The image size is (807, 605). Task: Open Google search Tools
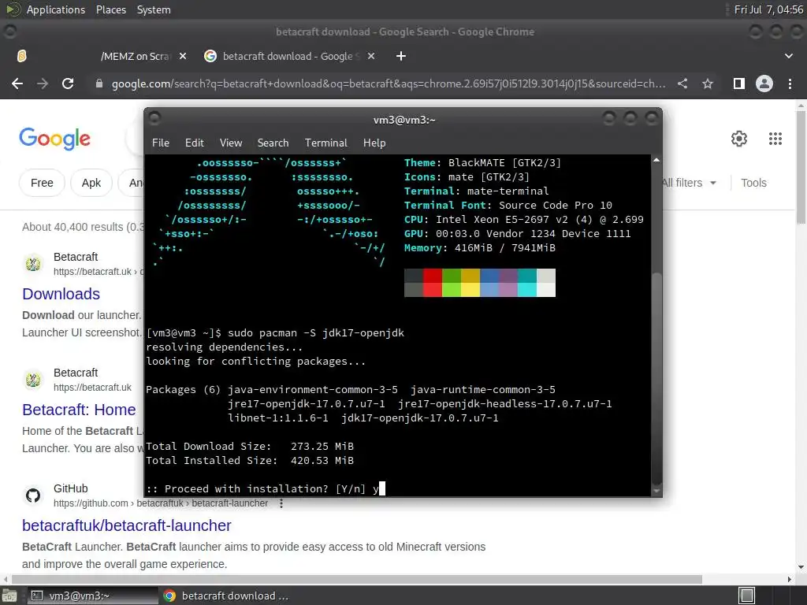pos(753,183)
